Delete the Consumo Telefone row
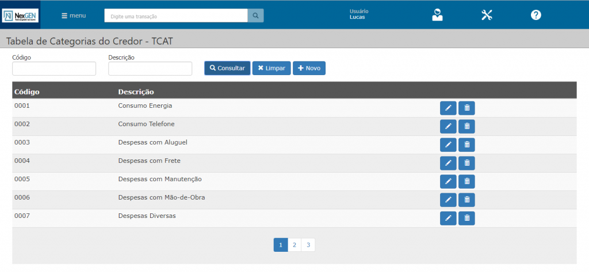Image resolution: width=589 pixels, height=273 pixels. [466, 126]
